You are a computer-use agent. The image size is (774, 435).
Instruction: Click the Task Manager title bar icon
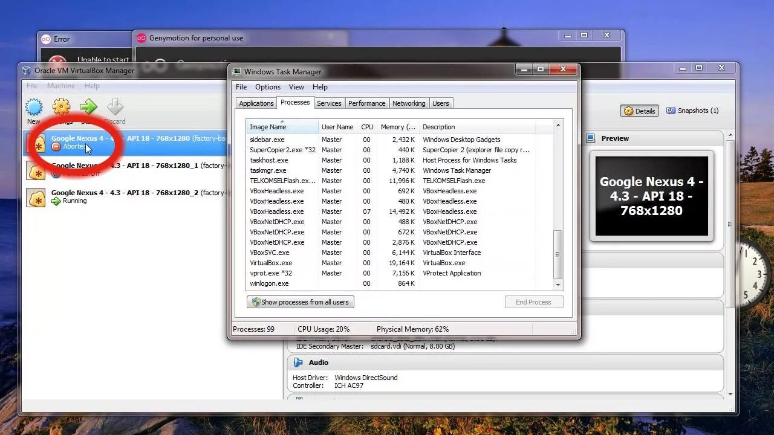237,71
